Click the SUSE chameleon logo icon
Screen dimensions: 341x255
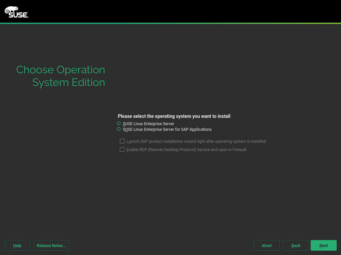(x=11, y=9)
